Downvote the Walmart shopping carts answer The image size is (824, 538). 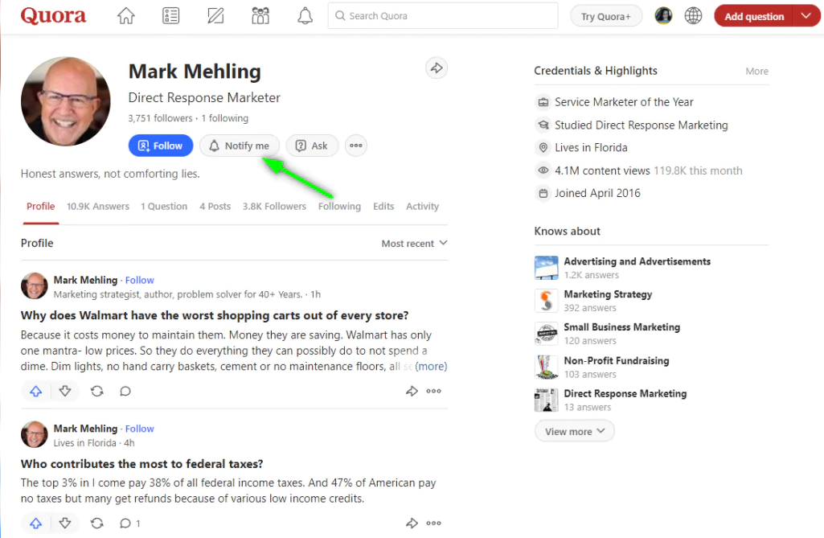click(x=65, y=391)
